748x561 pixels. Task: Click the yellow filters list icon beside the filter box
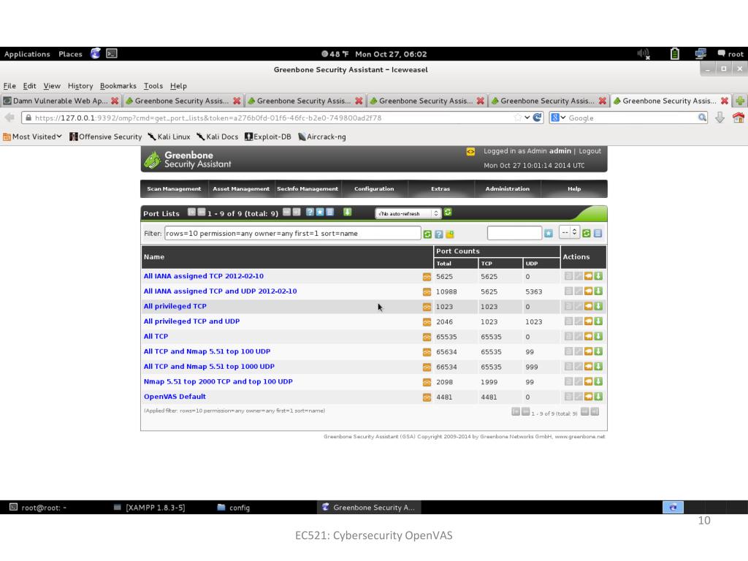pyautogui.click(x=450, y=234)
